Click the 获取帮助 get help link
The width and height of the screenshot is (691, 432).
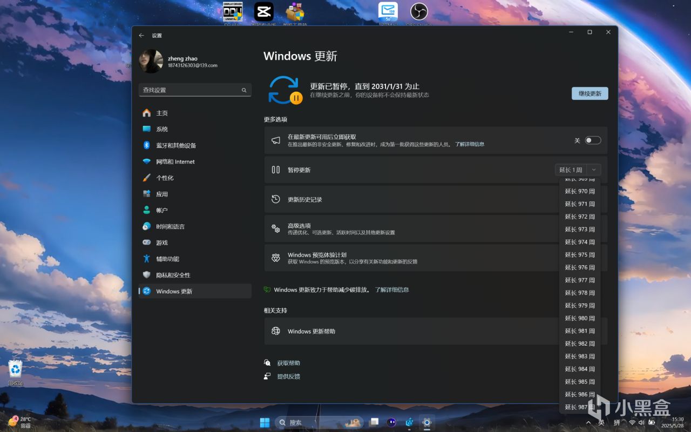(288, 363)
